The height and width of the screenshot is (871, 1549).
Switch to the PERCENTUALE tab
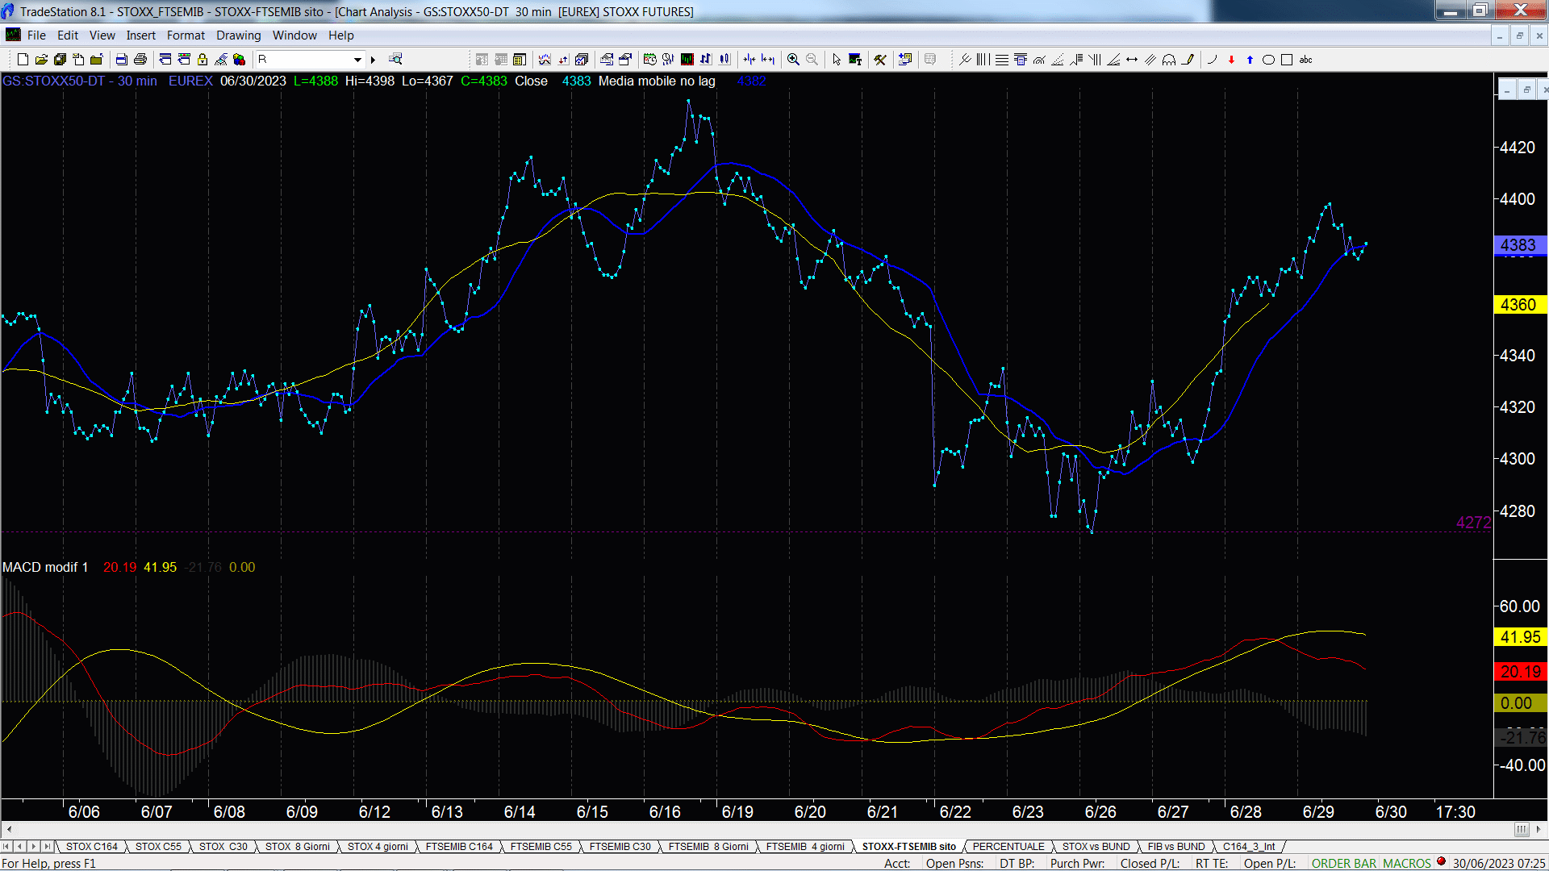(1008, 847)
